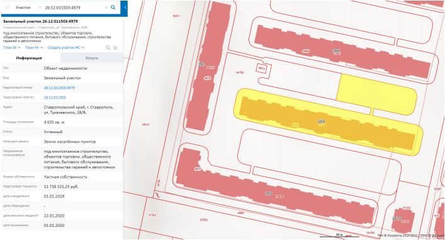
Task: Click the magnifier search icon
Action: [x=113, y=8]
